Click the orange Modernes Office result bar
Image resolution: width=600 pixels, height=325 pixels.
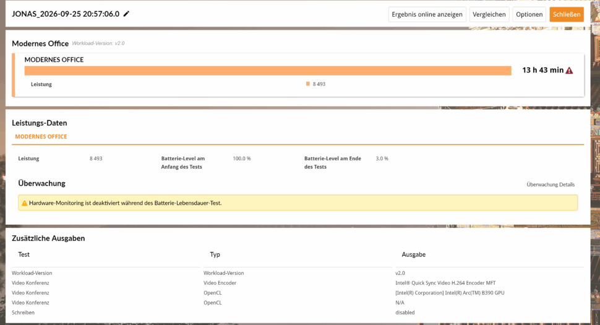(x=268, y=70)
